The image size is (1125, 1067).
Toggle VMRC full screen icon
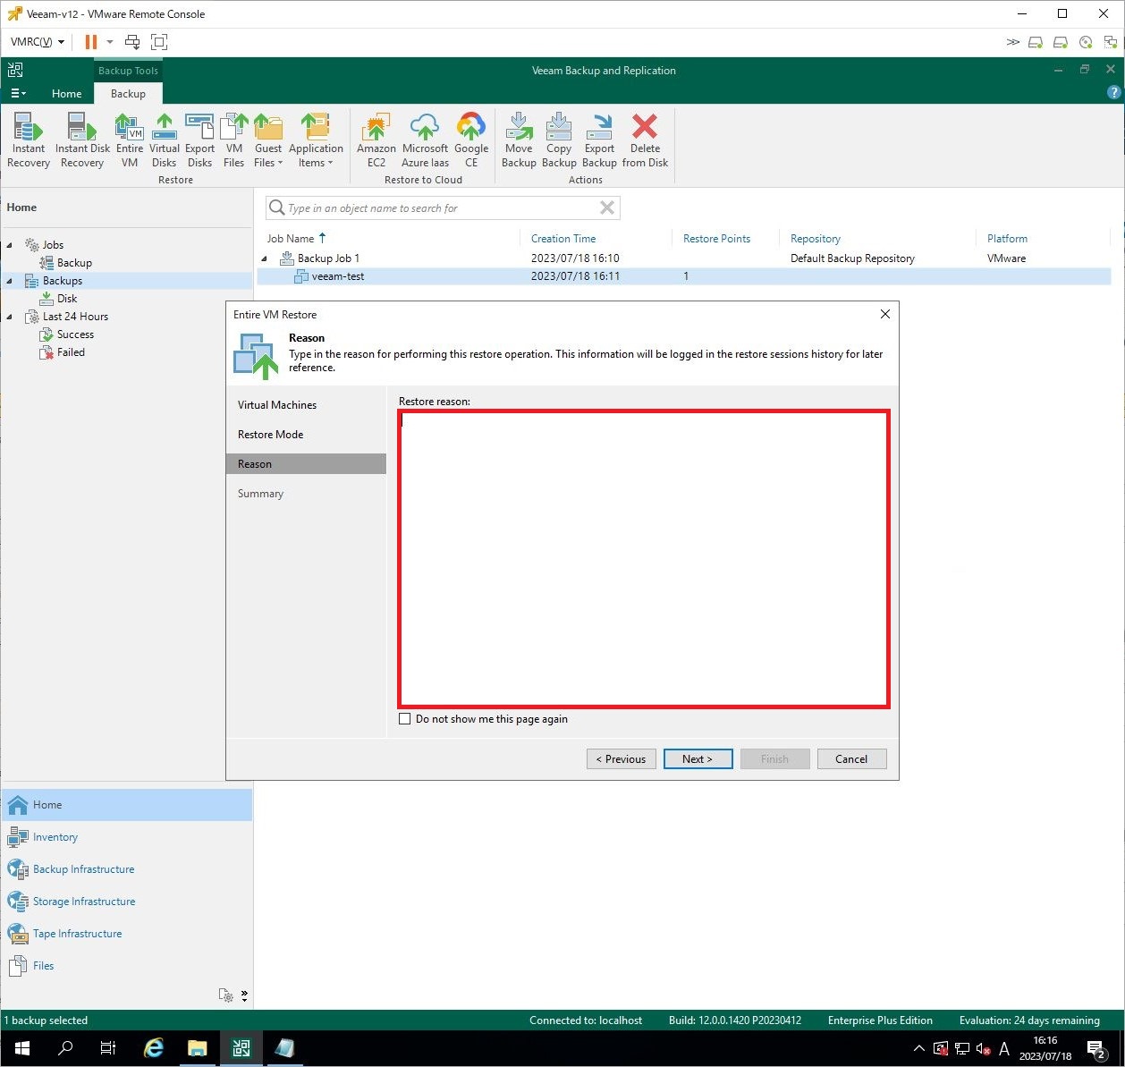[x=159, y=42]
